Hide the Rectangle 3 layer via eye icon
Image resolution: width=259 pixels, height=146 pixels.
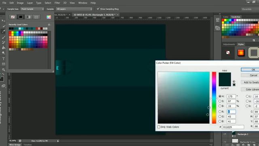click(225, 134)
